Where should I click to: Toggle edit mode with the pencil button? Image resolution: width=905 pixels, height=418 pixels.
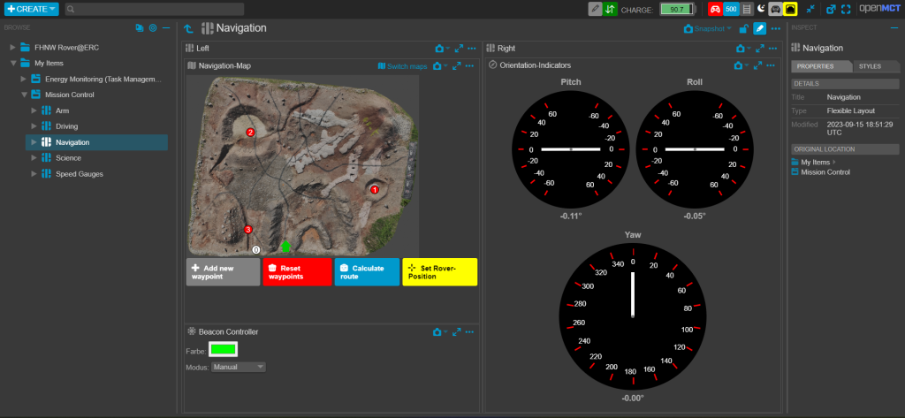click(759, 28)
